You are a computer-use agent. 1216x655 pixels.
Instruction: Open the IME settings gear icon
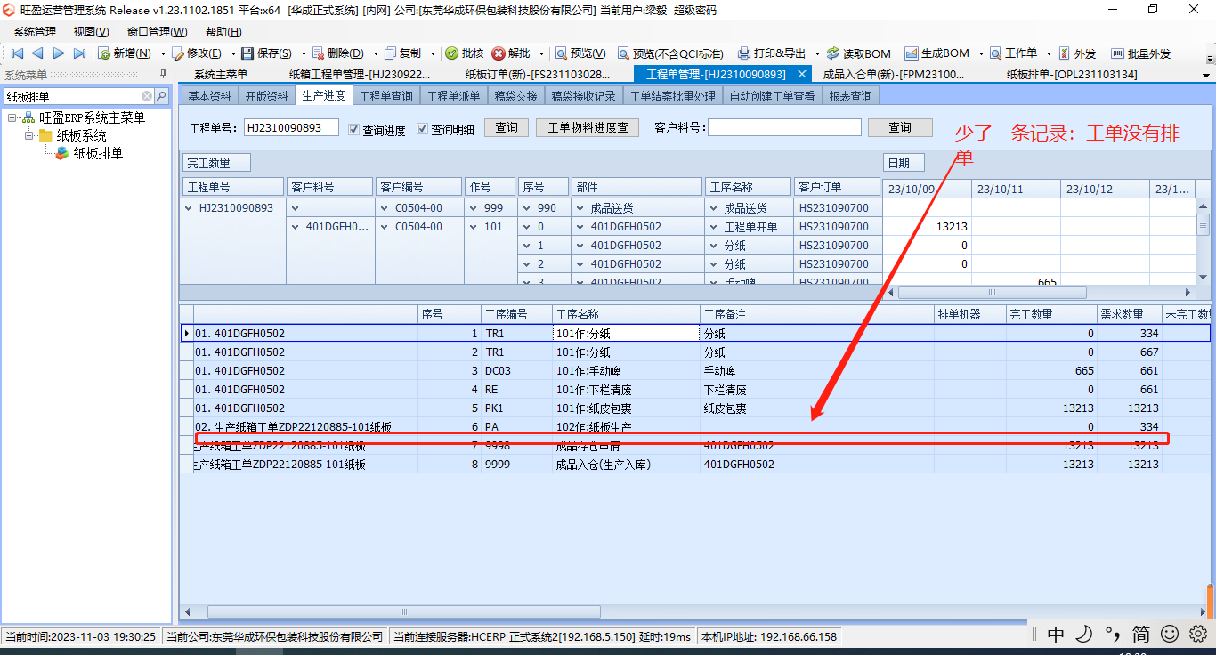click(1198, 634)
